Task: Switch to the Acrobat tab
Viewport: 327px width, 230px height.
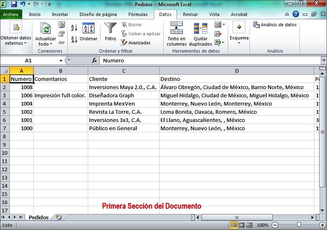Action: (239, 14)
